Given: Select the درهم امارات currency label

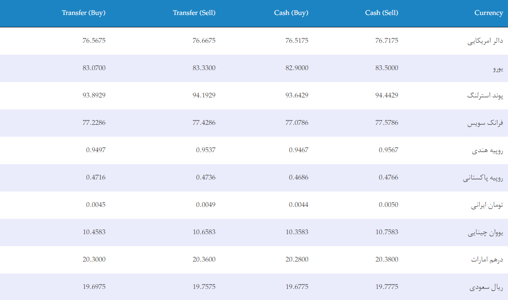Looking at the screenshot, I should tap(487, 260).
